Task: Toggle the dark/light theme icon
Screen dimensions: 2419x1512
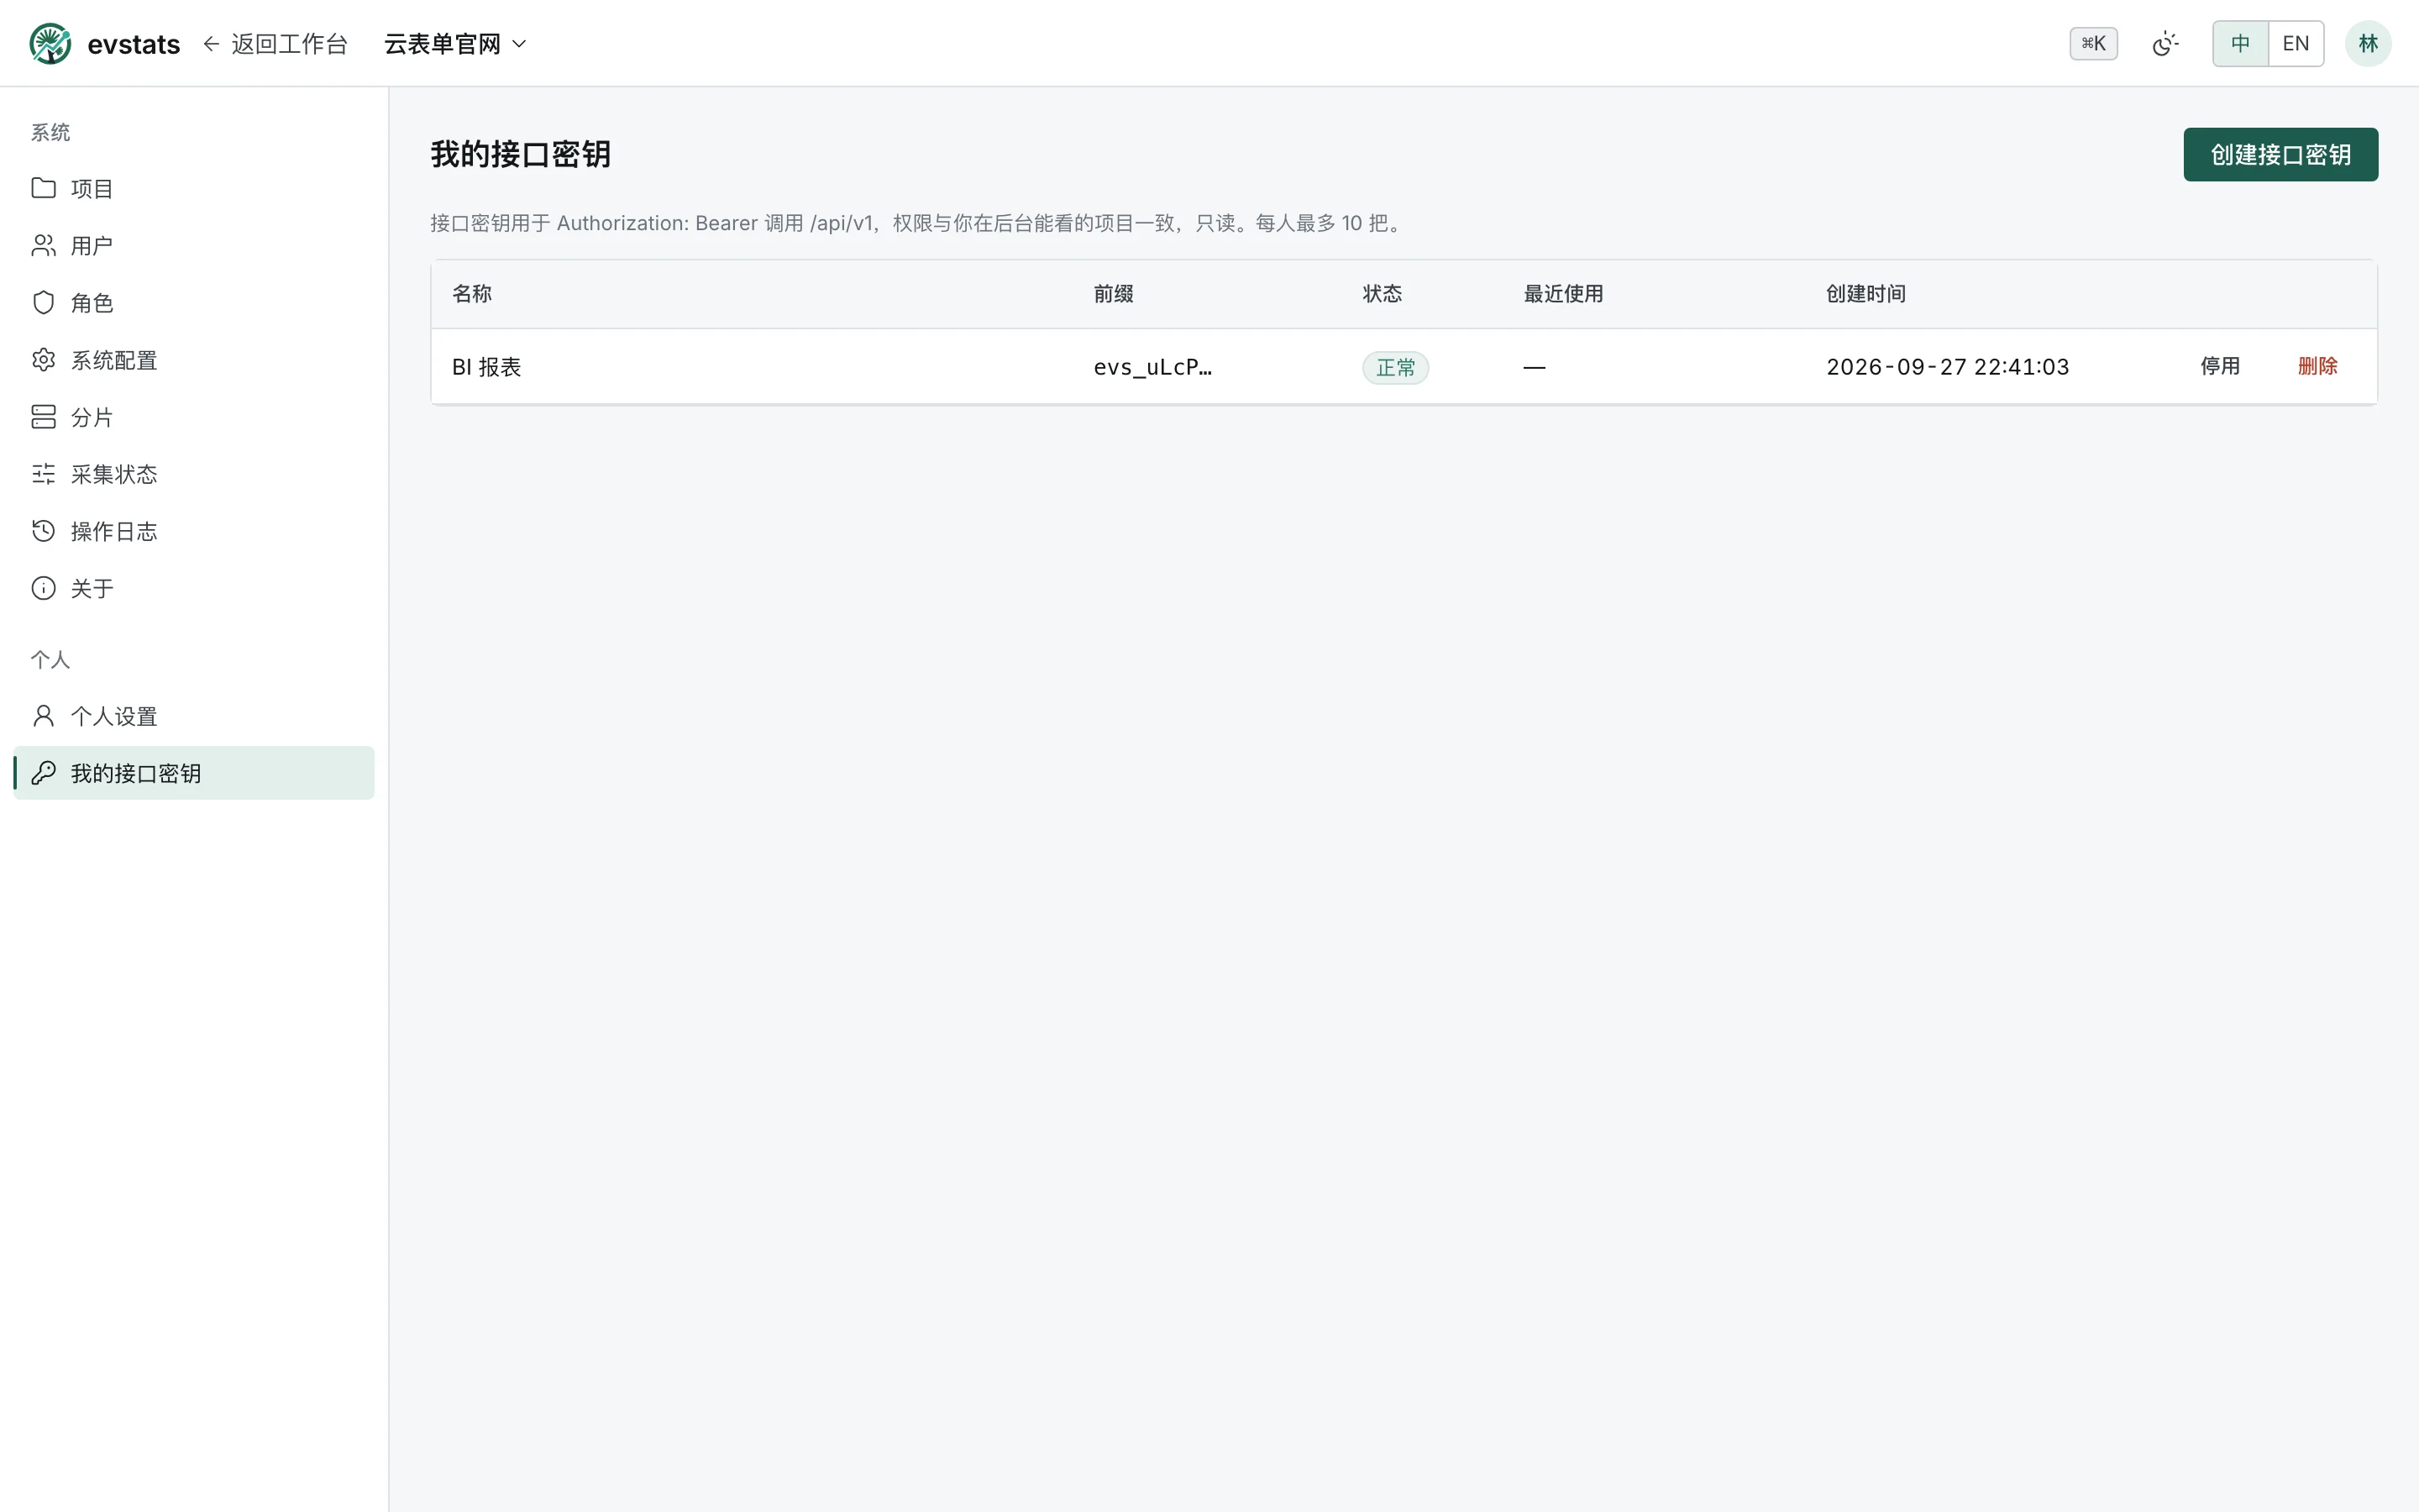Action: tap(2165, 43)
